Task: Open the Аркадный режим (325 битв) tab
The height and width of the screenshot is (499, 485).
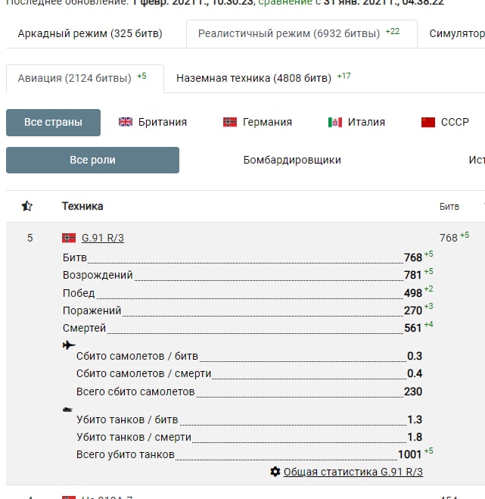Action: click(x=90, y=33)
